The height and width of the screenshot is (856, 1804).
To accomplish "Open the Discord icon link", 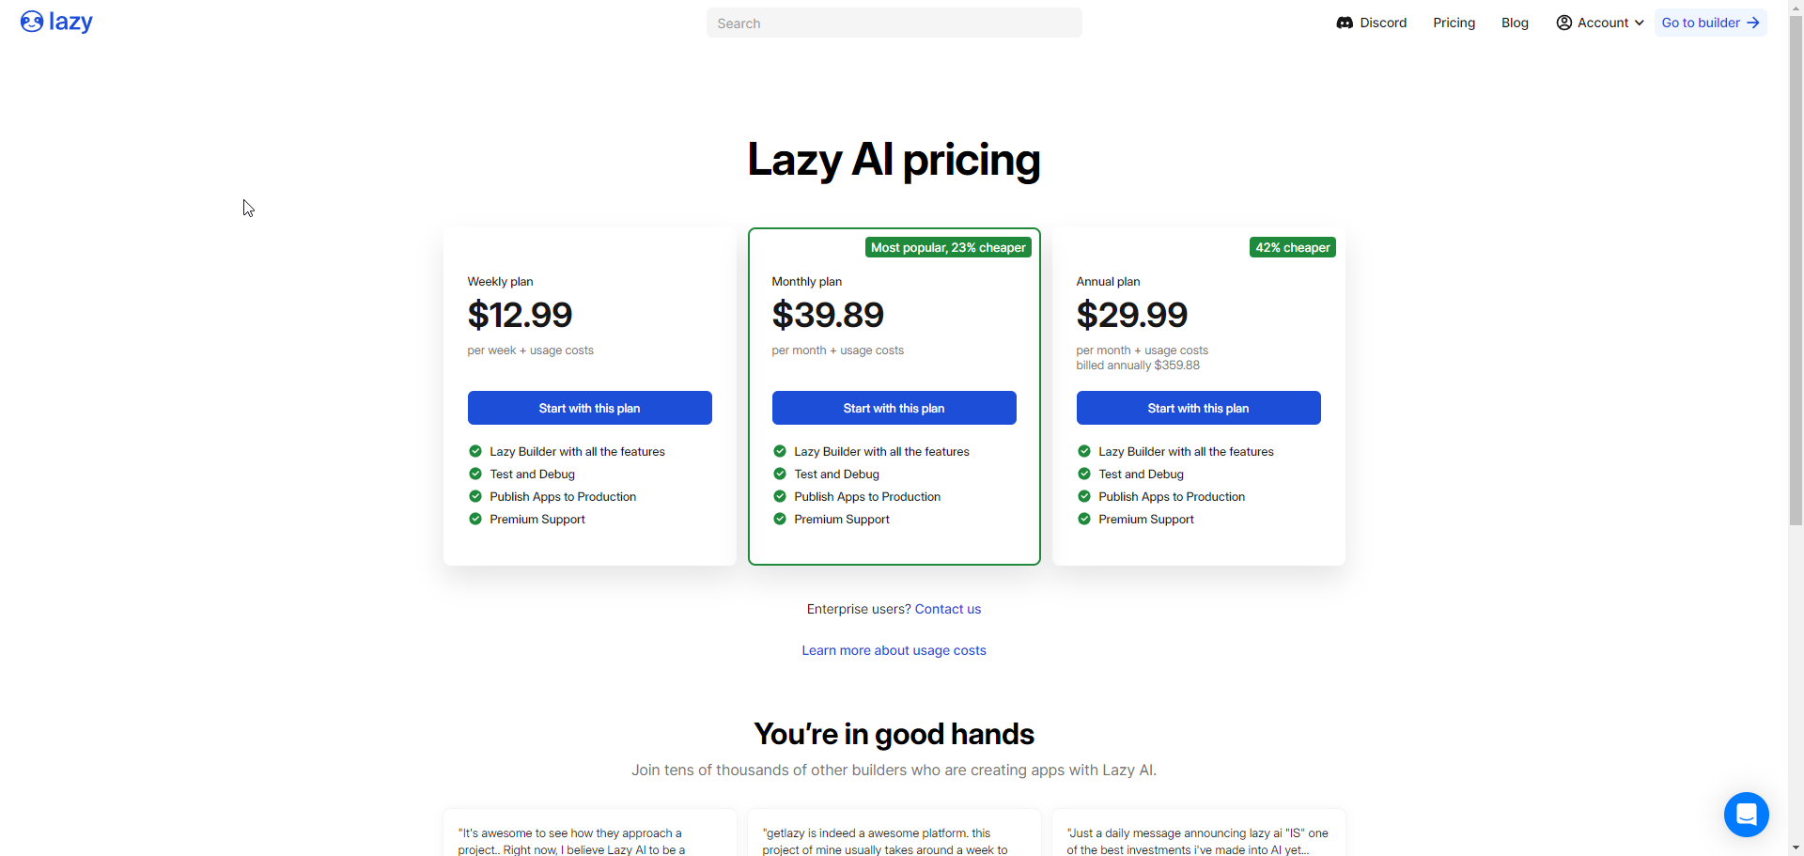I will click(1345, 23).
